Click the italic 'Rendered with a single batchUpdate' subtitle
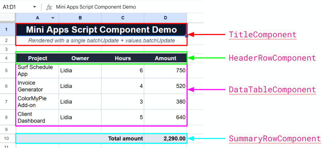Viewport: 325px width, 148px height. [x=101, y=40]
